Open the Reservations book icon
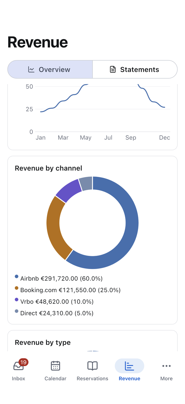Screen dimensions: 185x404 tap(92, 366)
